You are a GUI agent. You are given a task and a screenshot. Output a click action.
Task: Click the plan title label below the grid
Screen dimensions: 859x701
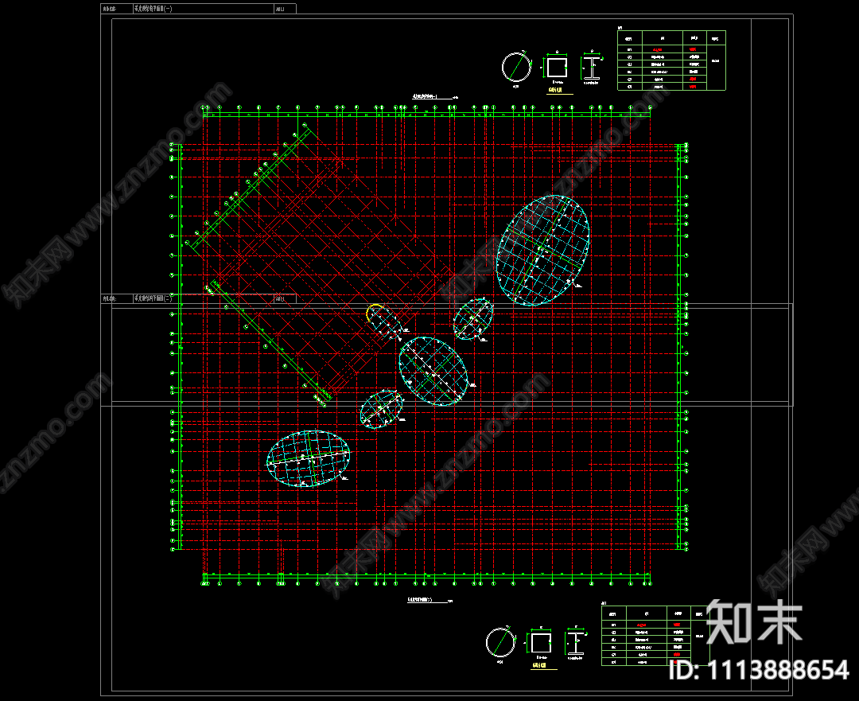tap(422, 600)
